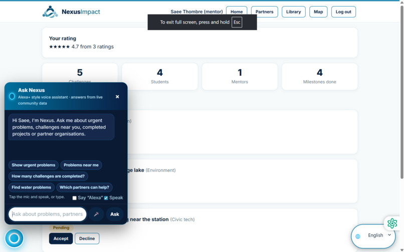The image size is (404, 252).
Task: Enable the Say "Alexa" checkbox
Action: [x=75, y=198]
